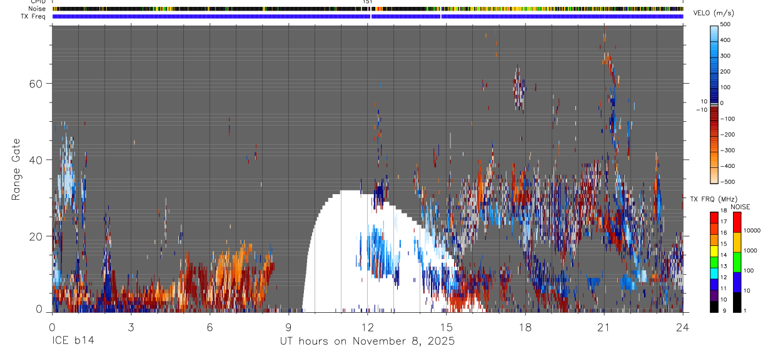Click the 'Range Gate' y-axis title
The image size is (768, 354).
point(16,169)
